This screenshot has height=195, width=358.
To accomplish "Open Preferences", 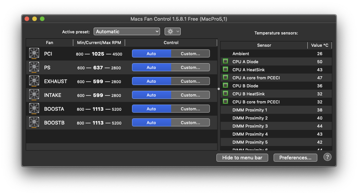I will pos(295,157).
